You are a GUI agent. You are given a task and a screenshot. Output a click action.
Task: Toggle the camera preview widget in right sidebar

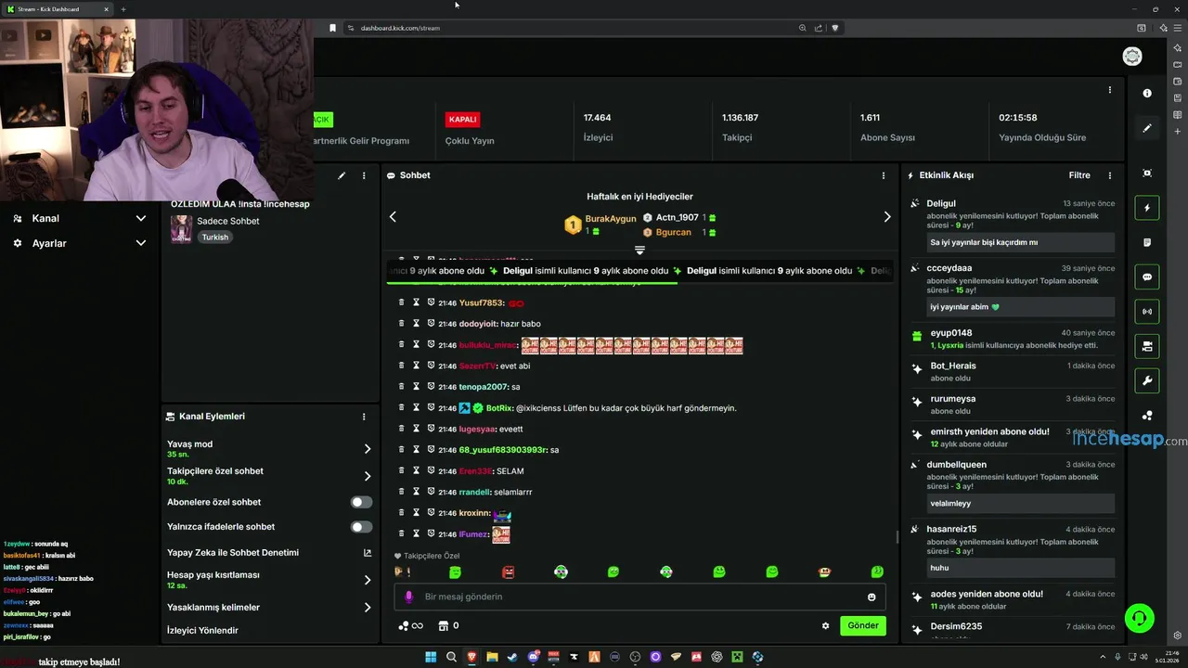(x=1147, y=346)
